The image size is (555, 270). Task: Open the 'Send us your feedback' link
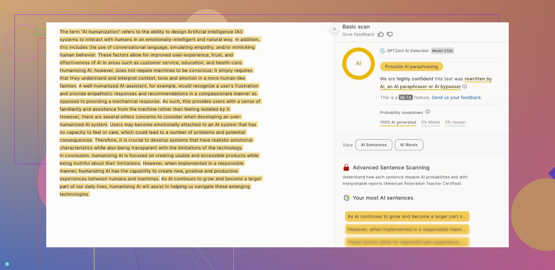pyautogui.click(x=457, y=98)
